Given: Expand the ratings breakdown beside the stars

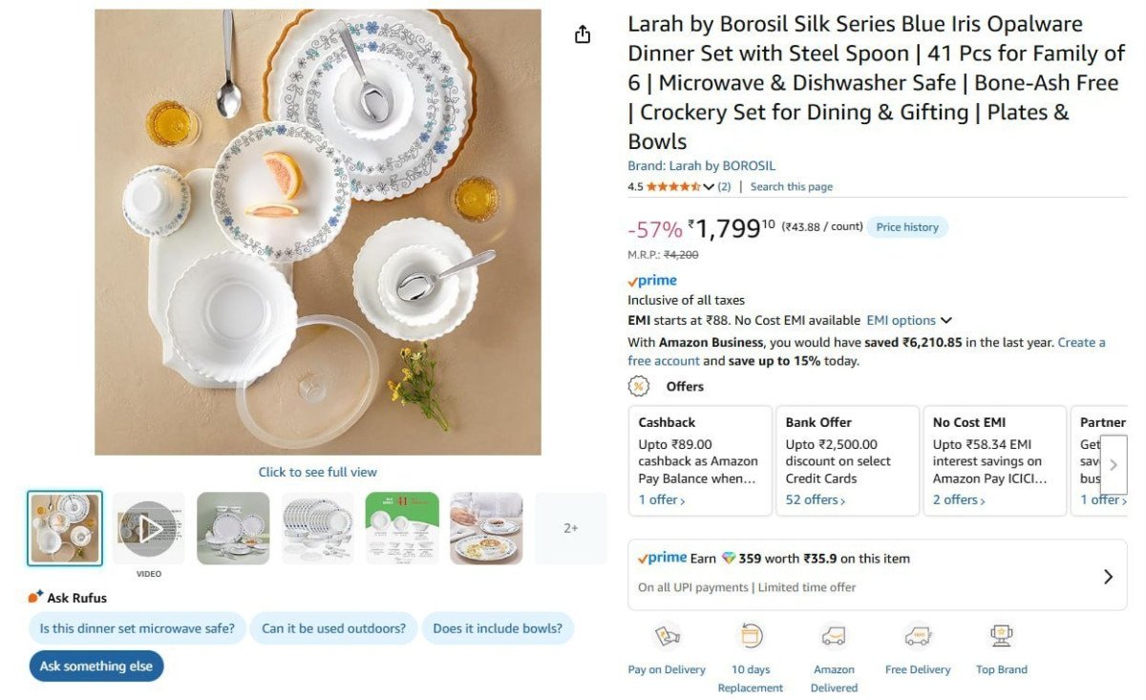Looking at the screenshot, I should coord(709,186).
